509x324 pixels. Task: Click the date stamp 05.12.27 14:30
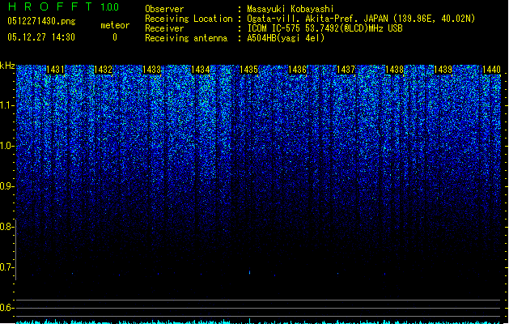click(x=41, y=37)
